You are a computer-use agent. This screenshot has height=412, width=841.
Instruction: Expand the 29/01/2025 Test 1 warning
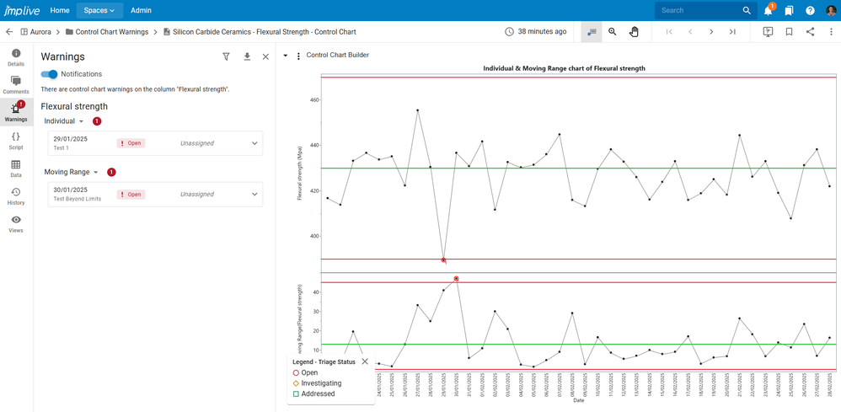pos(254,143)
